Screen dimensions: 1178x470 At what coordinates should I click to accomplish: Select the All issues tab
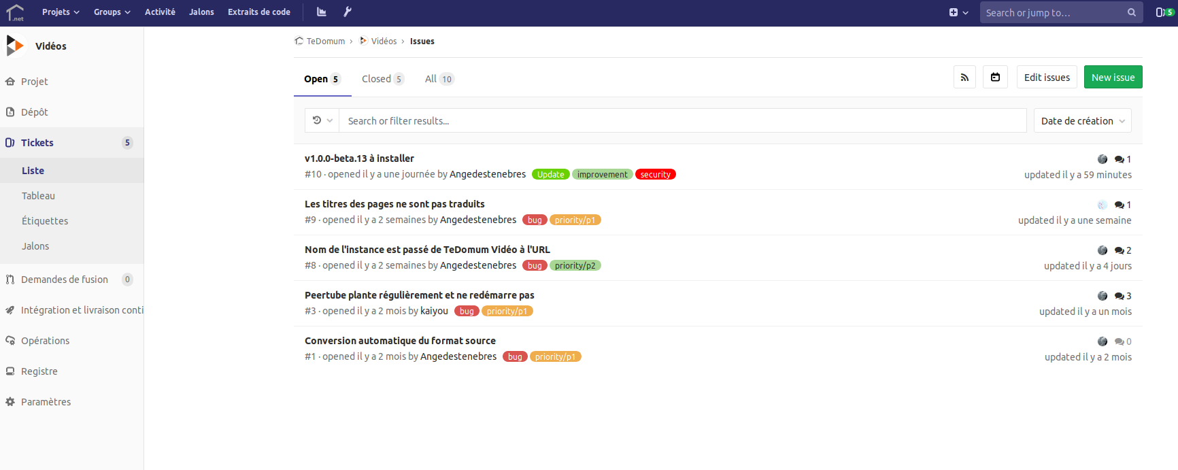point(439,79)
